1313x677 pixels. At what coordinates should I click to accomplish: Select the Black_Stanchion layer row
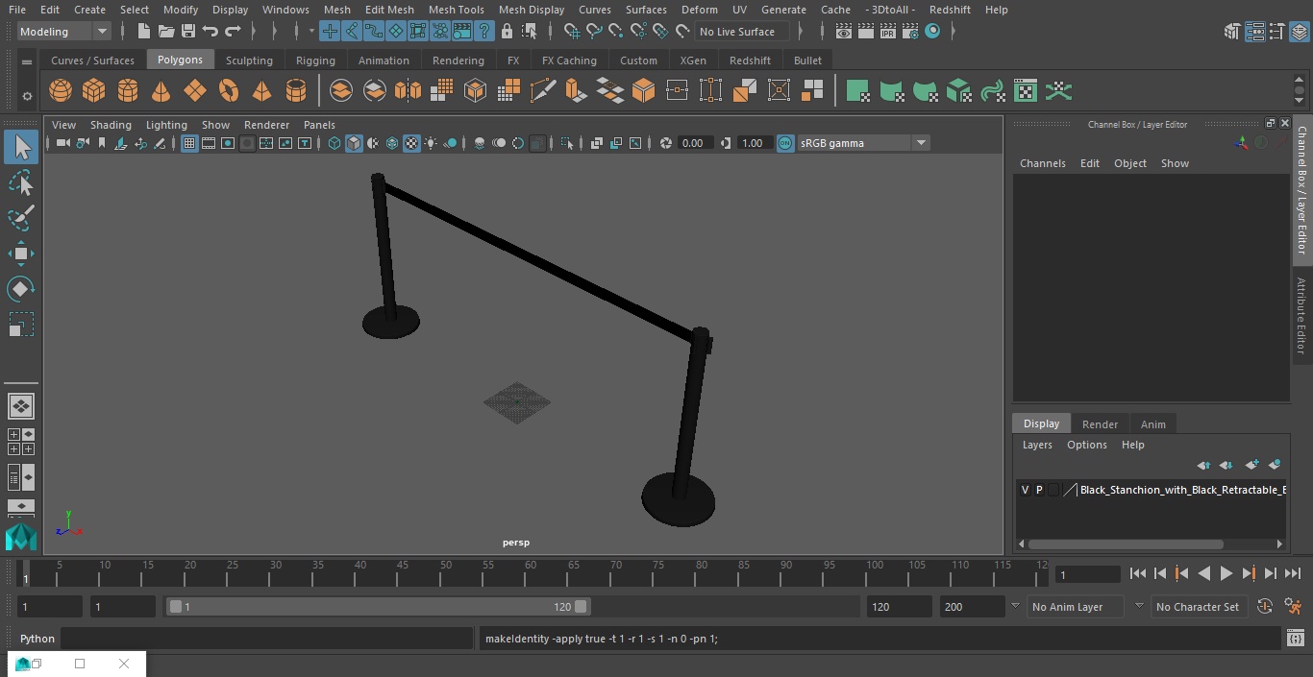pyautogui.click(x=1151, y=490)
